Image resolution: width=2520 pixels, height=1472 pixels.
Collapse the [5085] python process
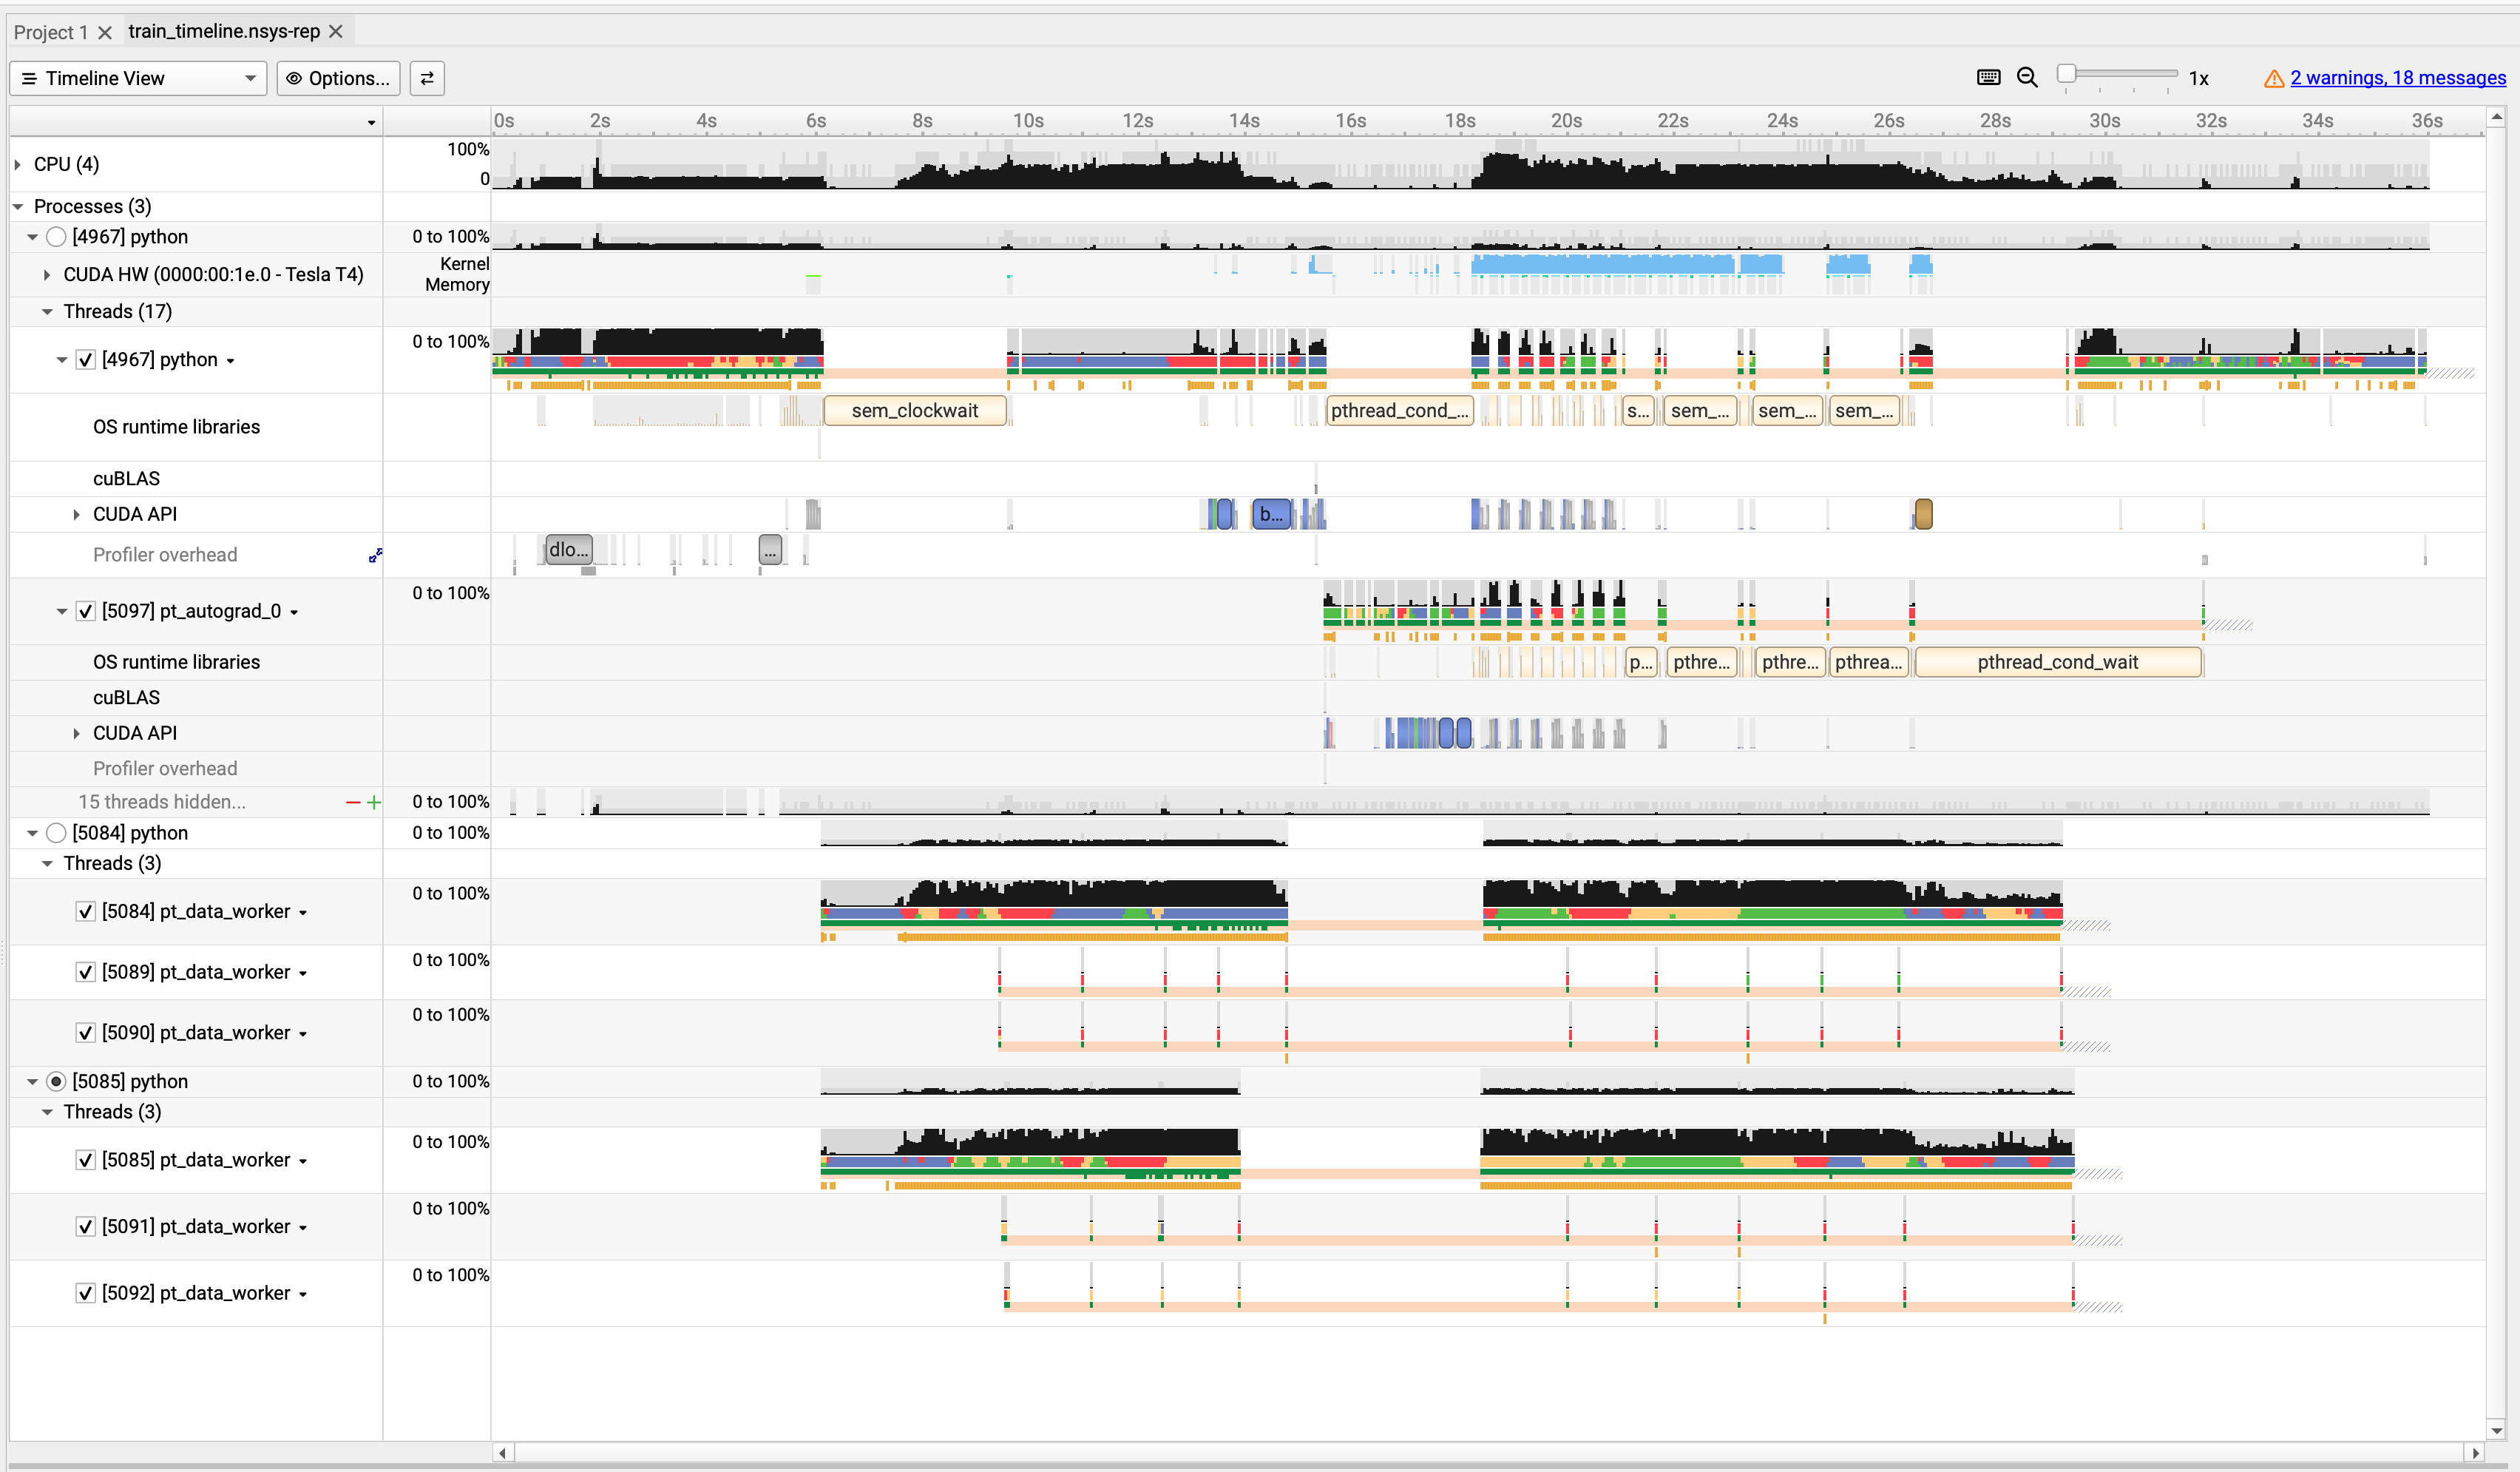point(32,1081)
